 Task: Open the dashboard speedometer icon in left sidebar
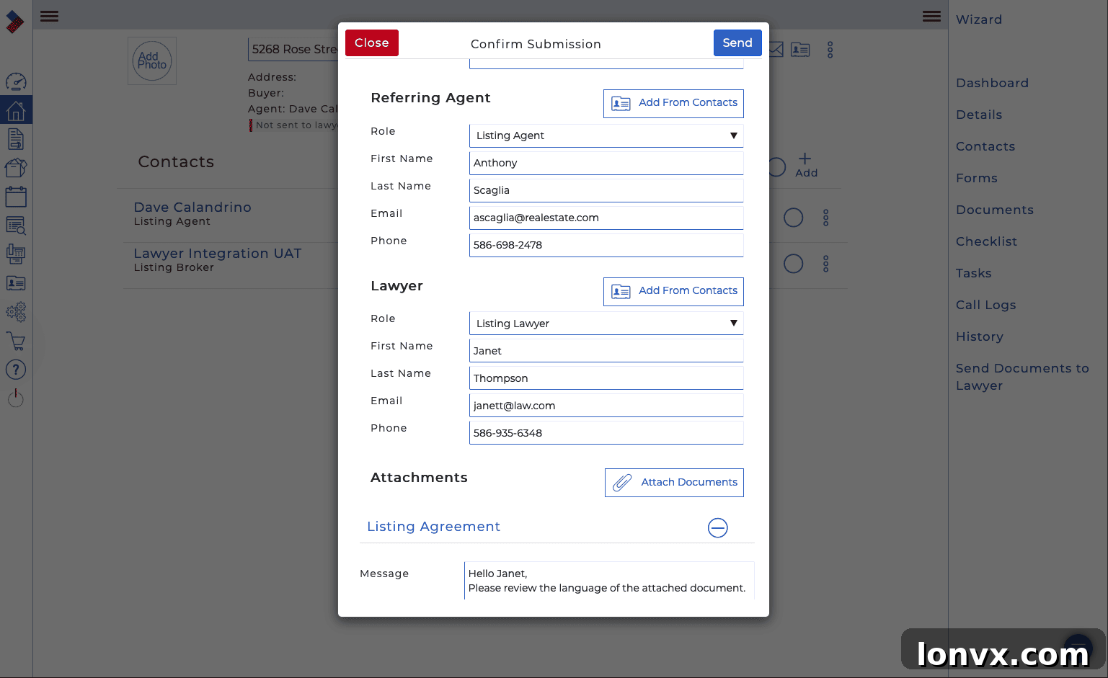16,81
